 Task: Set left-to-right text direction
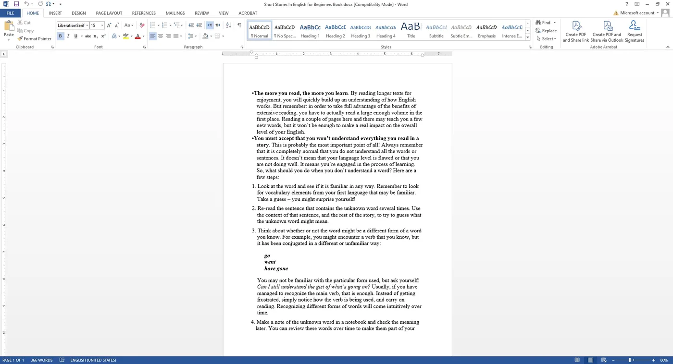[210, 25]
